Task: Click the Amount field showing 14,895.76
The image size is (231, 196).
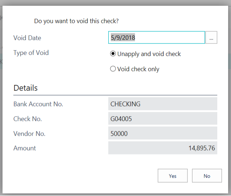Action: [x=163, y=148]
